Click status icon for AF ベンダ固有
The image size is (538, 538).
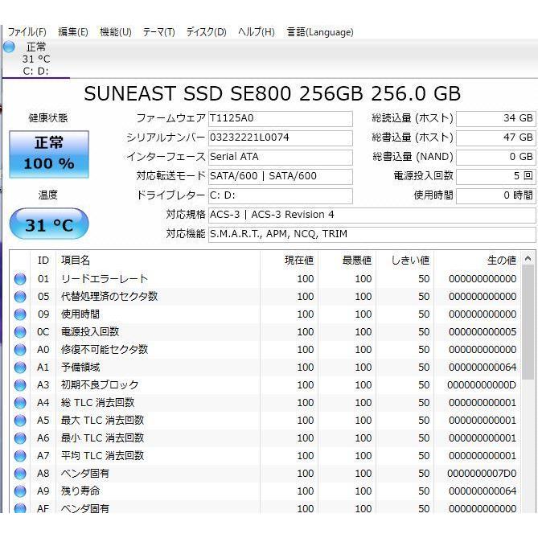pyautogui.click(x=20, y=508)
